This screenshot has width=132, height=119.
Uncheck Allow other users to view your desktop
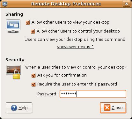point(28,22)
